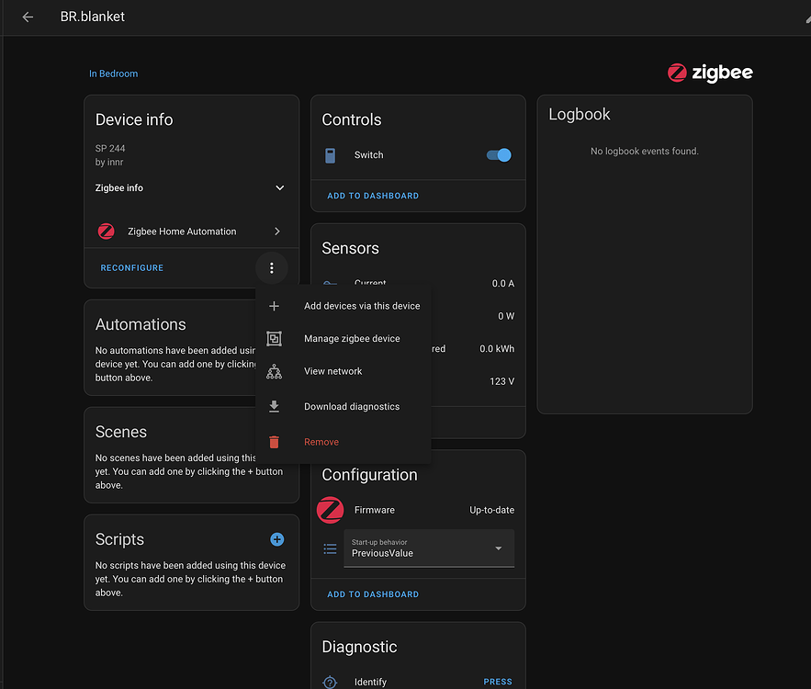Screen dimensions: 811x689
Task: Add a script with the plus icon
Action: point(277,539)
